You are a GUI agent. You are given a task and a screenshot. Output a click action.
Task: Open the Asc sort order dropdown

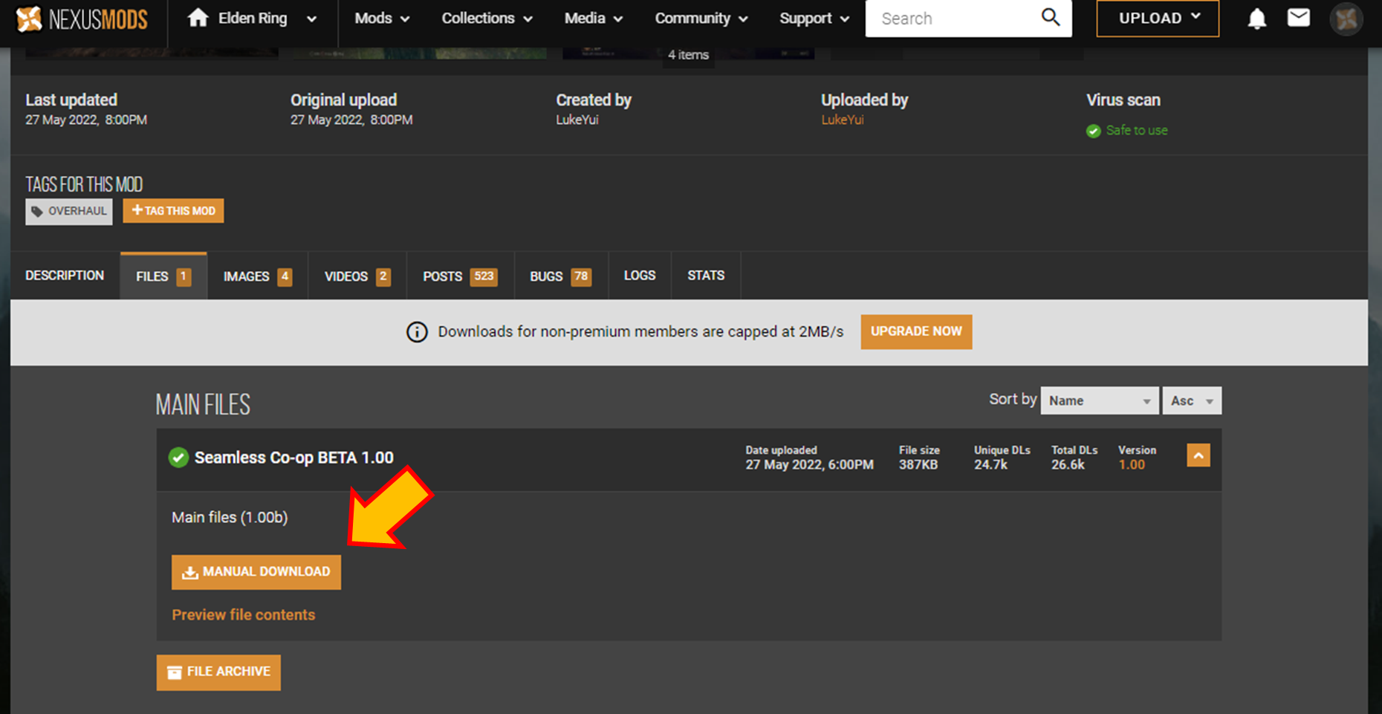(1192, 400)
